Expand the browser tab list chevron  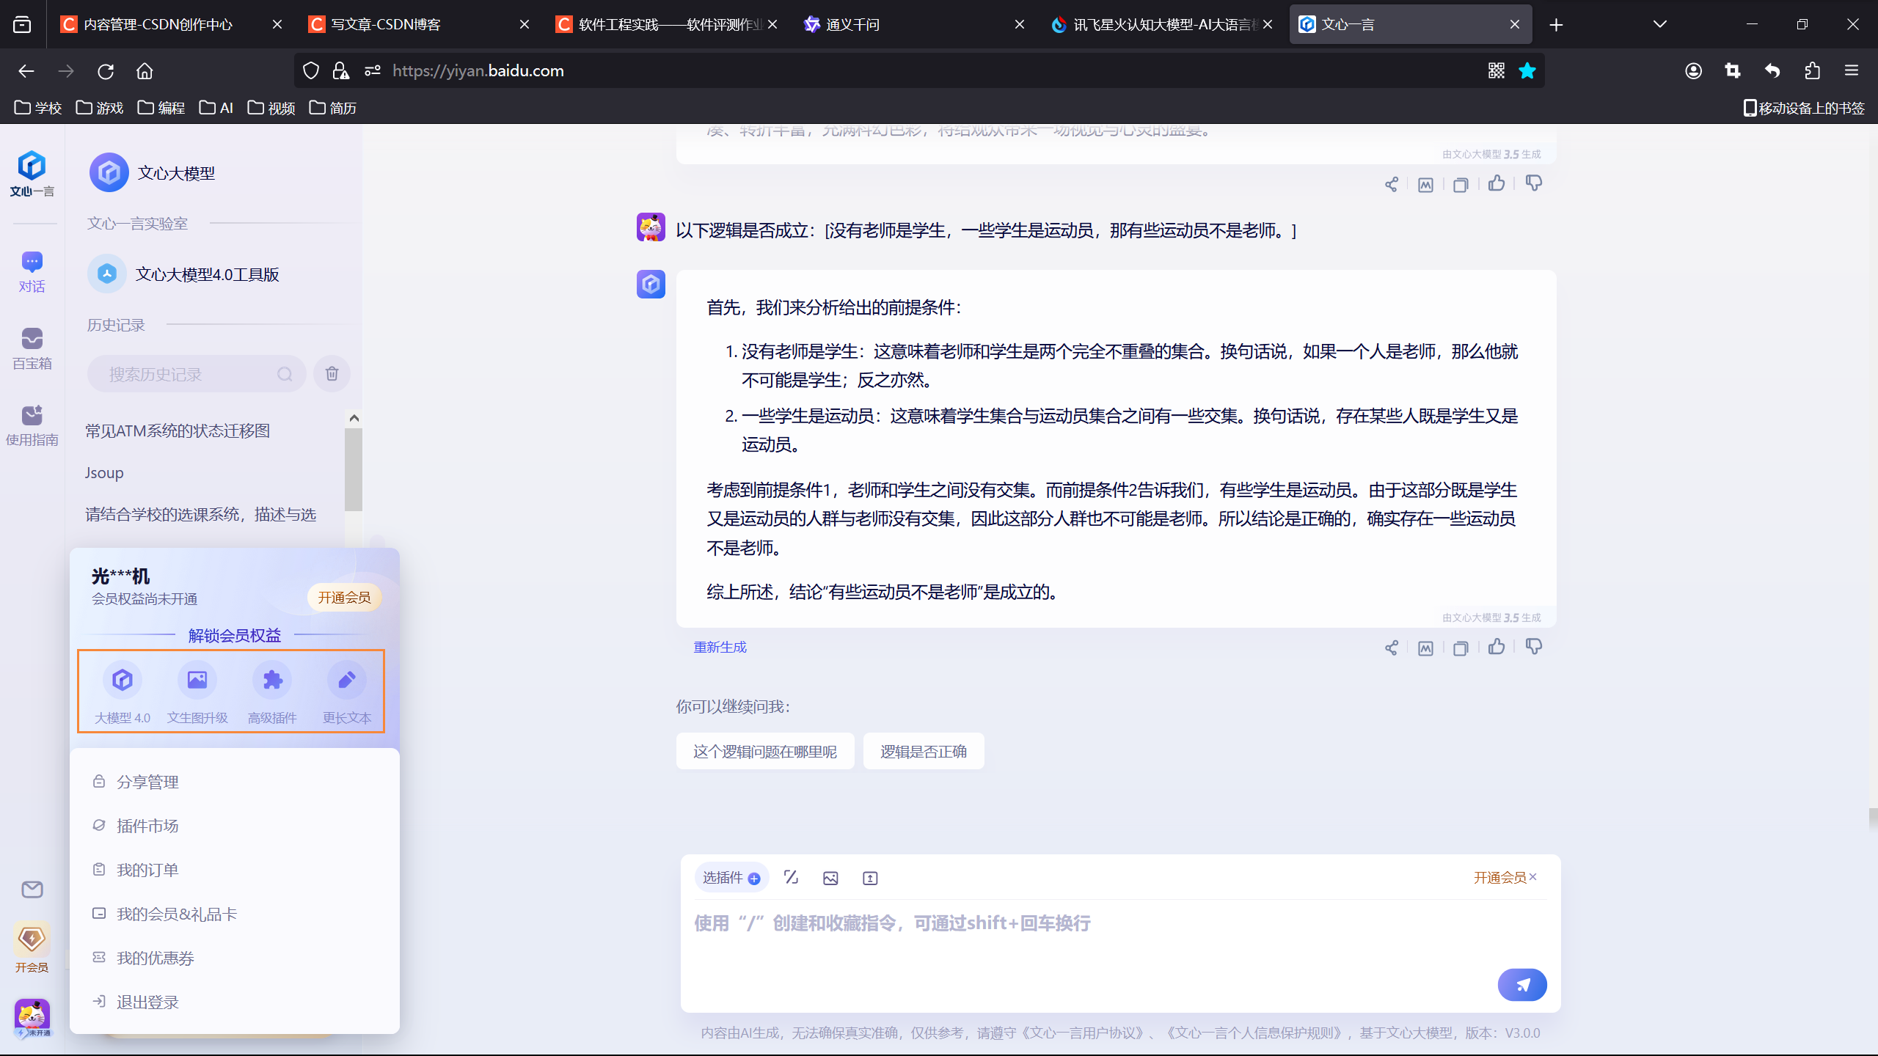tap(1660, 24)
